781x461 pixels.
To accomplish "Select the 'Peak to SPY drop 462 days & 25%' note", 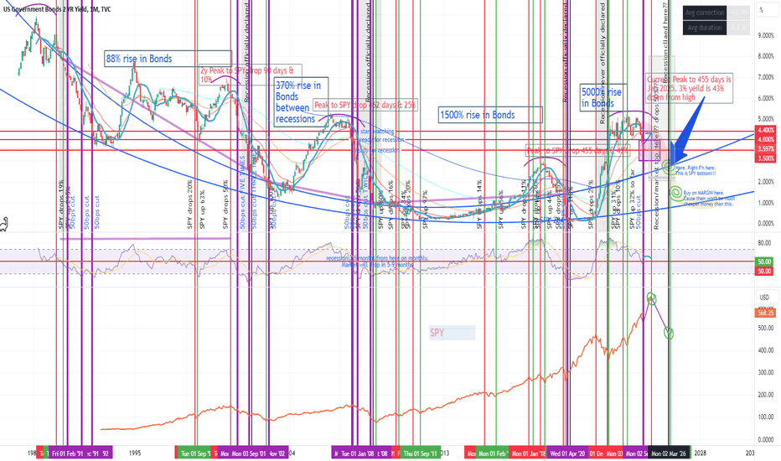I will pos(365,105).
